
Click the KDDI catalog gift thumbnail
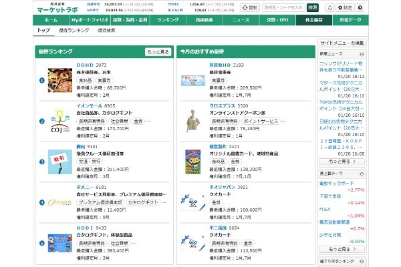pos(60,243)
